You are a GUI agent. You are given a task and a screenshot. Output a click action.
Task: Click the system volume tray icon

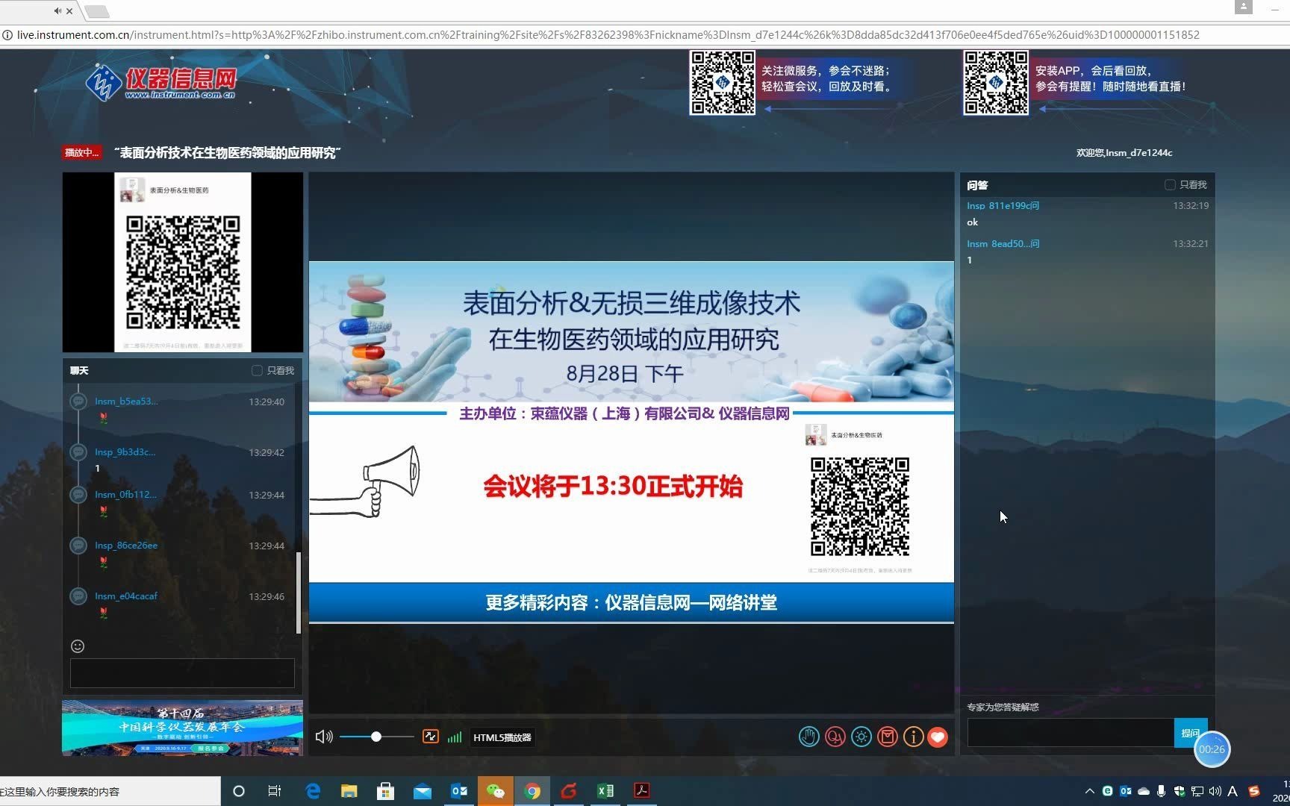(1215, 791)
